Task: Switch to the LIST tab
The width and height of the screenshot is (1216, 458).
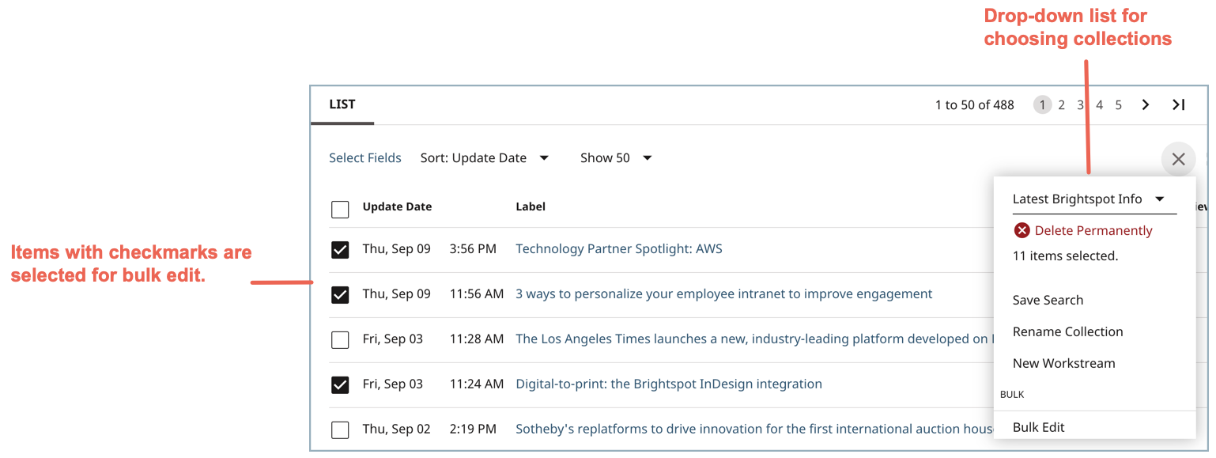Action: (x=342, y=104)
